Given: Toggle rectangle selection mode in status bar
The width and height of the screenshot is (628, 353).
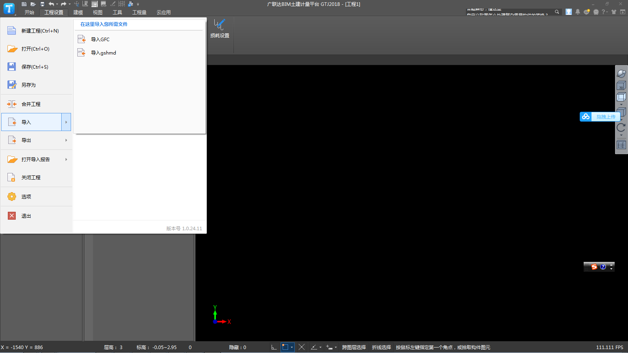Looking at the screenshot, I should tap(285, 347).
